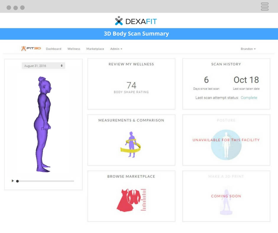This screenshot has width=278, height=233.
Task: Select Wellness in the navigation bar
Action: tap(74, 49)
